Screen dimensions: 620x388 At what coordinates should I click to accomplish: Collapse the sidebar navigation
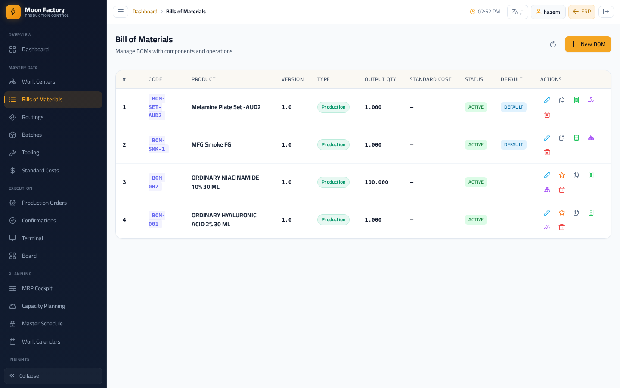[53, 376]
